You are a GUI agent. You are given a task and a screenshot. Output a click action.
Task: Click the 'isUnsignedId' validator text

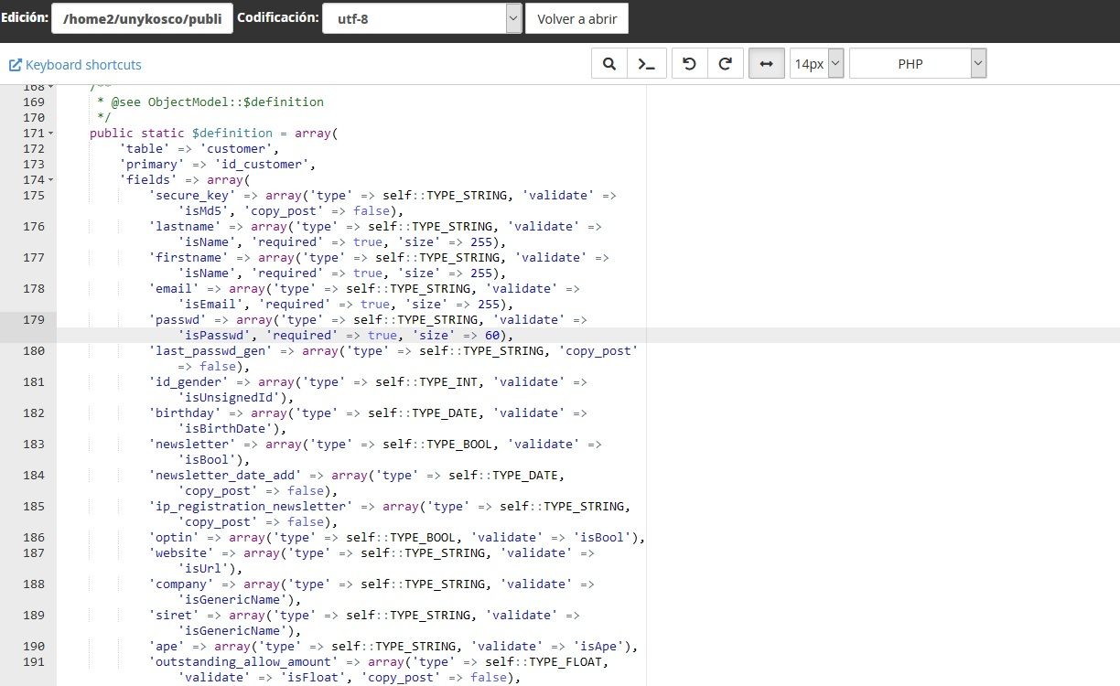(x=229, y=398)
